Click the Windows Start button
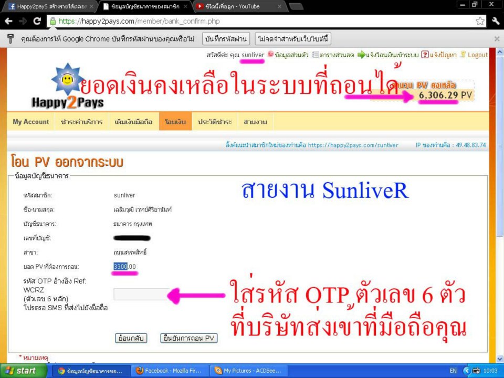 pos(23,371)
